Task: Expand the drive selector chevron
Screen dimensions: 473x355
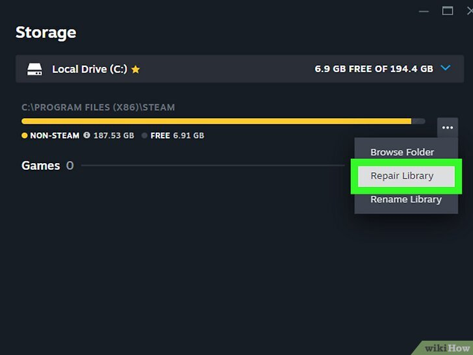Action: (x=446, y=68)
